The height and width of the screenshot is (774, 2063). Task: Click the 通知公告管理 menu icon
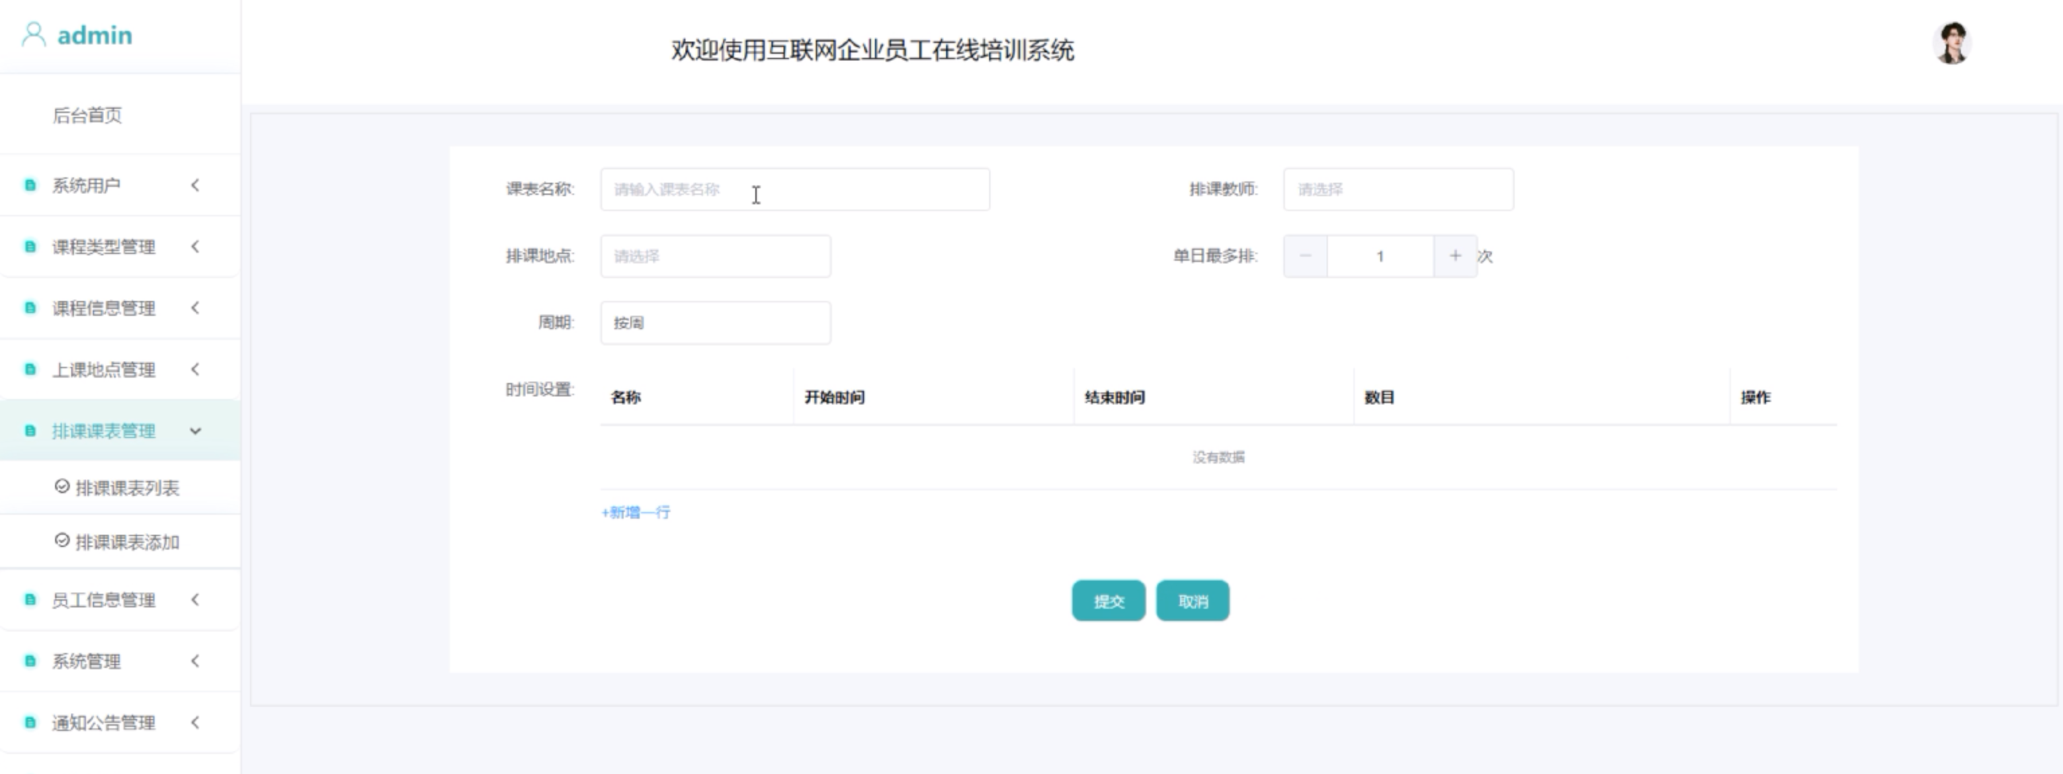click(30, 722)
